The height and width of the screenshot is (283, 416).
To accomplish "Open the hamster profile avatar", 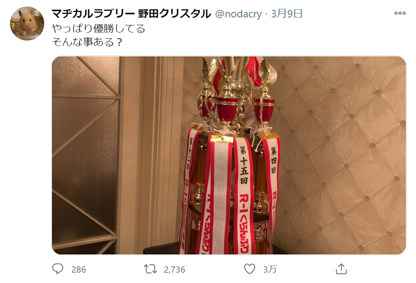I will (27, 23).
